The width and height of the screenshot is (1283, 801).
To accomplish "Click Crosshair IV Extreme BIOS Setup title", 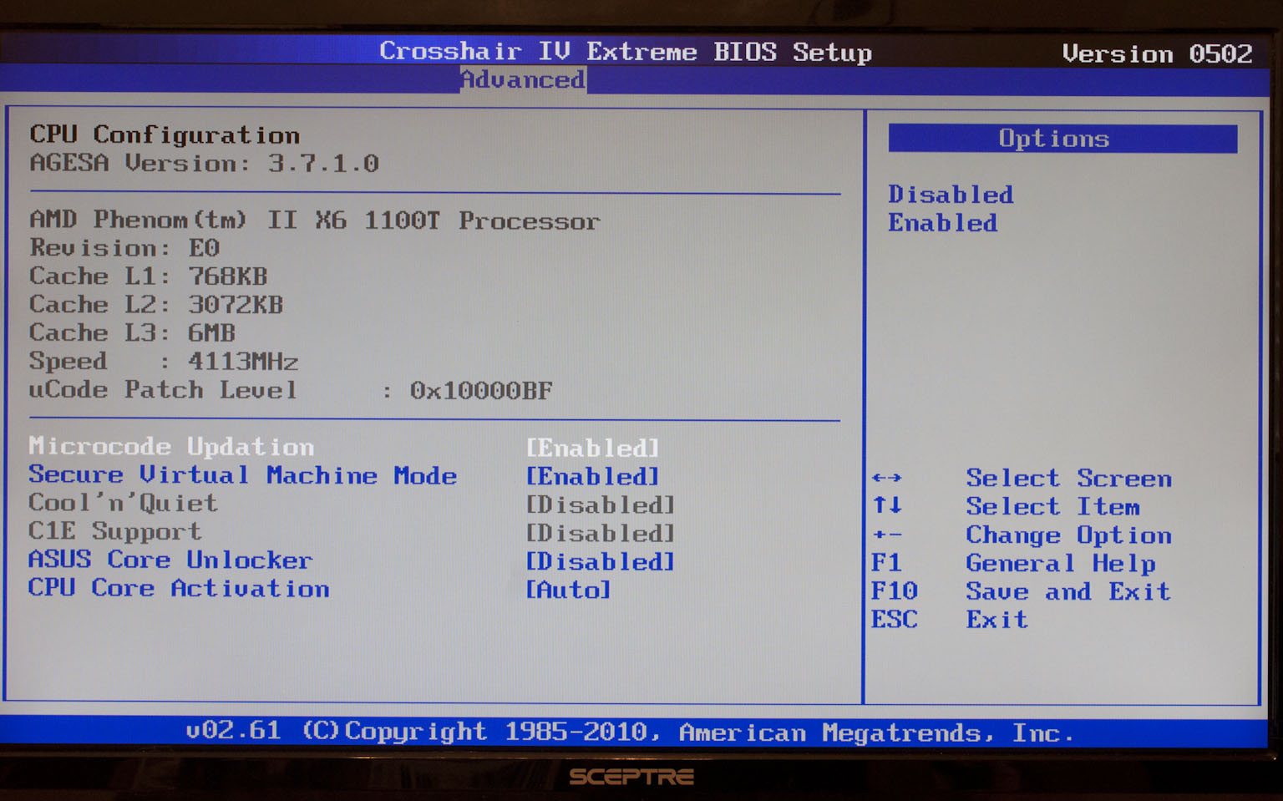I will click(x=626, y=52).
